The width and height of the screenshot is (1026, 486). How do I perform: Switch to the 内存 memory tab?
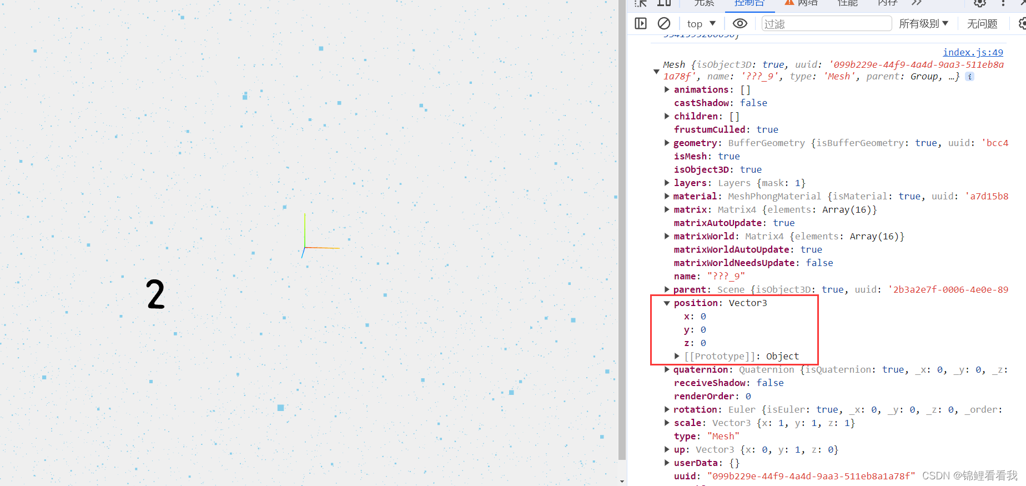[x=888, y=3]
